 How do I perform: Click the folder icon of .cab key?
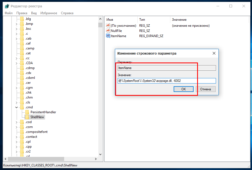[x=22, y=38]
